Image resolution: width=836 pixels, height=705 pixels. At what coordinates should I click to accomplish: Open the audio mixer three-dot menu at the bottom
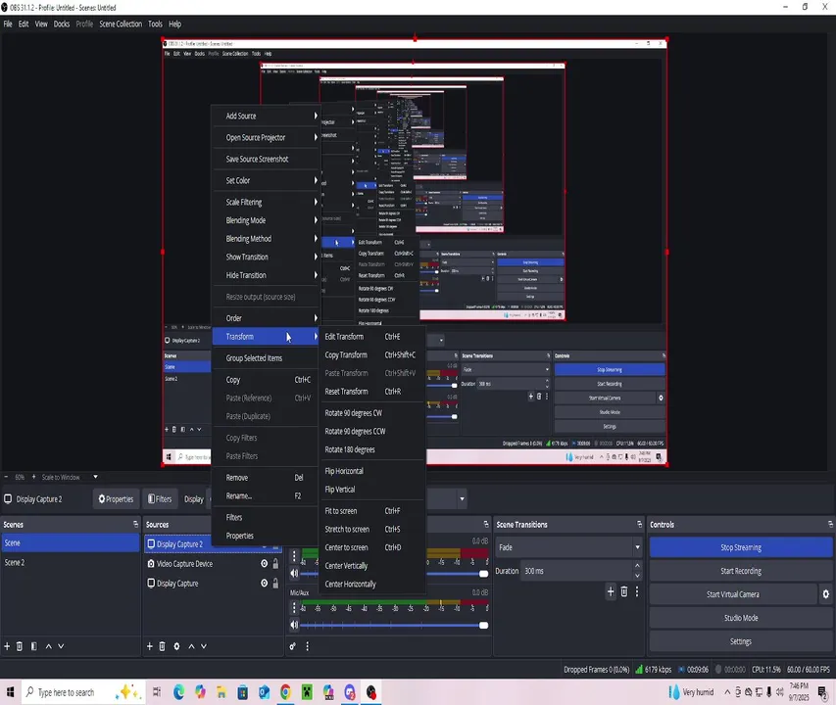click(x=307, y=646)
